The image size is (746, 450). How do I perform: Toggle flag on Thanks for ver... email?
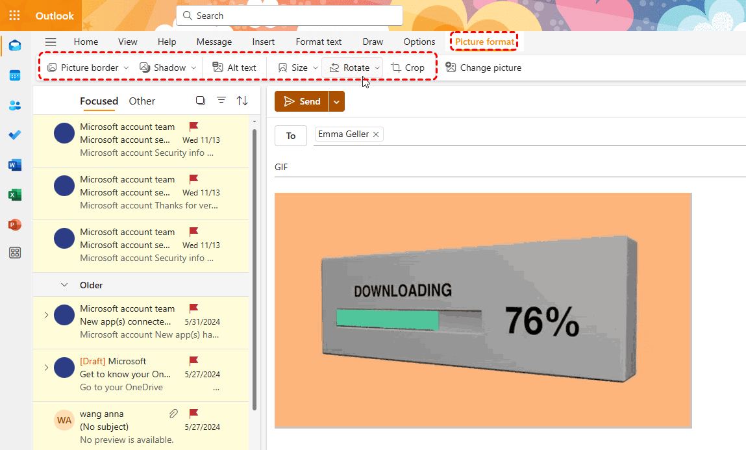(193, 179)
